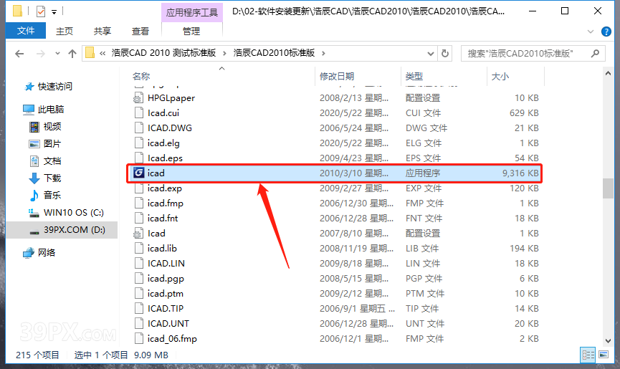620x369 pixels.
Task: Click the vertical scrollbar thumb
Action: 608,188
